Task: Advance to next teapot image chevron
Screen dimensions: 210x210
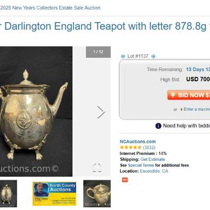Action: (101, 112)
